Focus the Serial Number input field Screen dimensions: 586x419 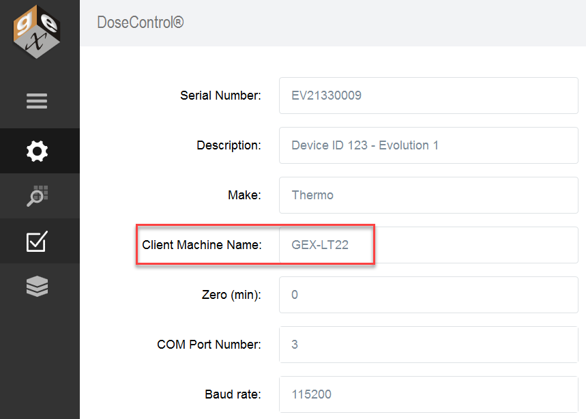pos(428,96)
